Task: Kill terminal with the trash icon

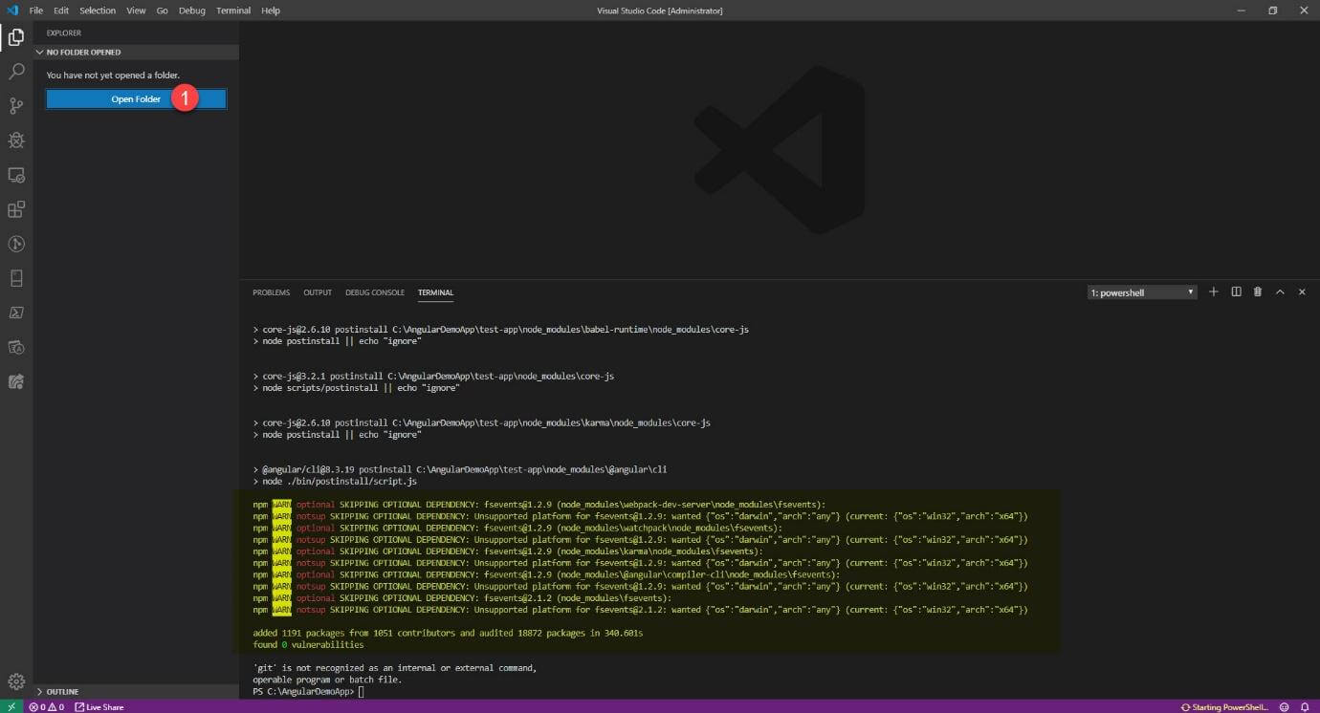Action: click(x=1258, y=292)
